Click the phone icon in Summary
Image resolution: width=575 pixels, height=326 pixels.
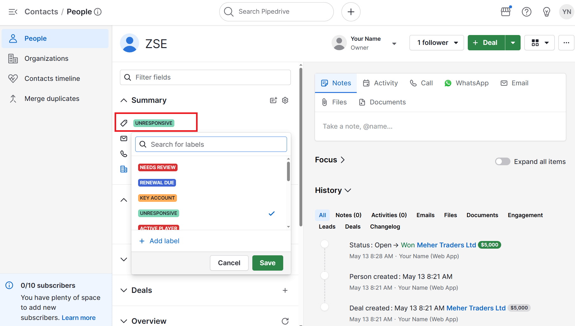click(124, 154)
